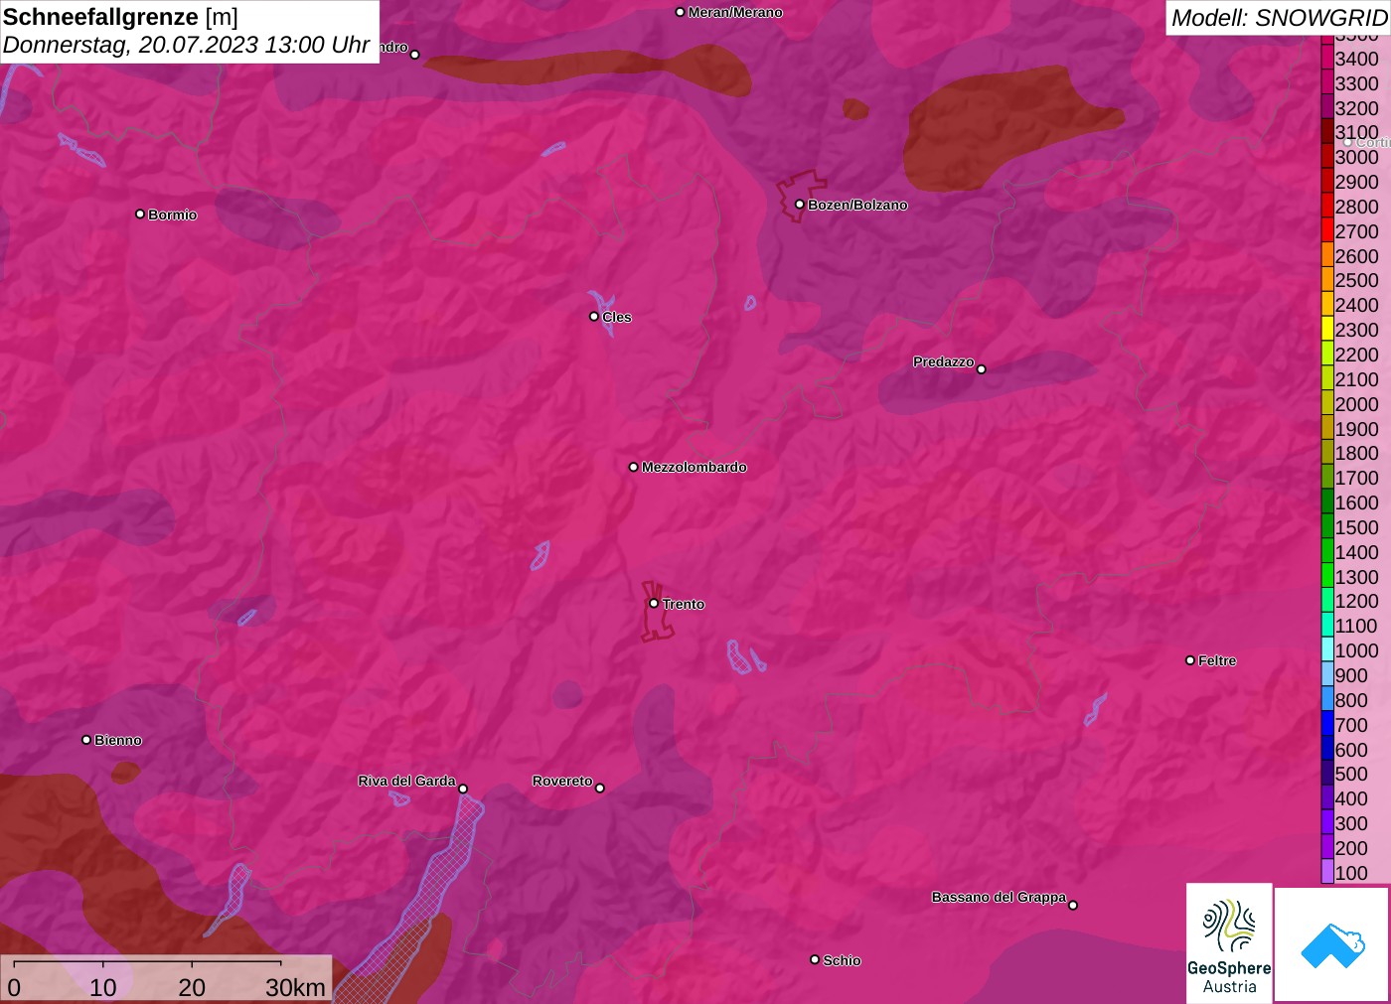This screenshot has height=1004, width=1391.
Task: Click the Schio label
Action: point(842,960)
